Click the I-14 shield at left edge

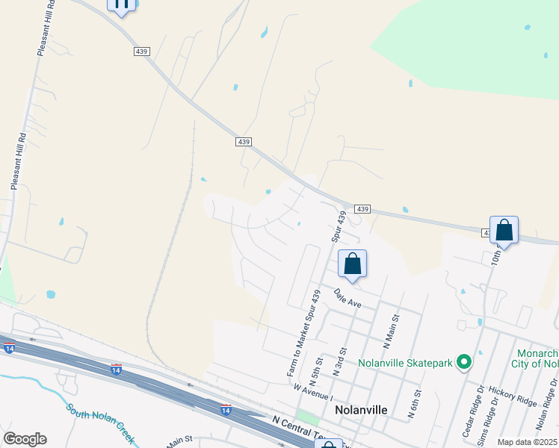click(9, 348)
